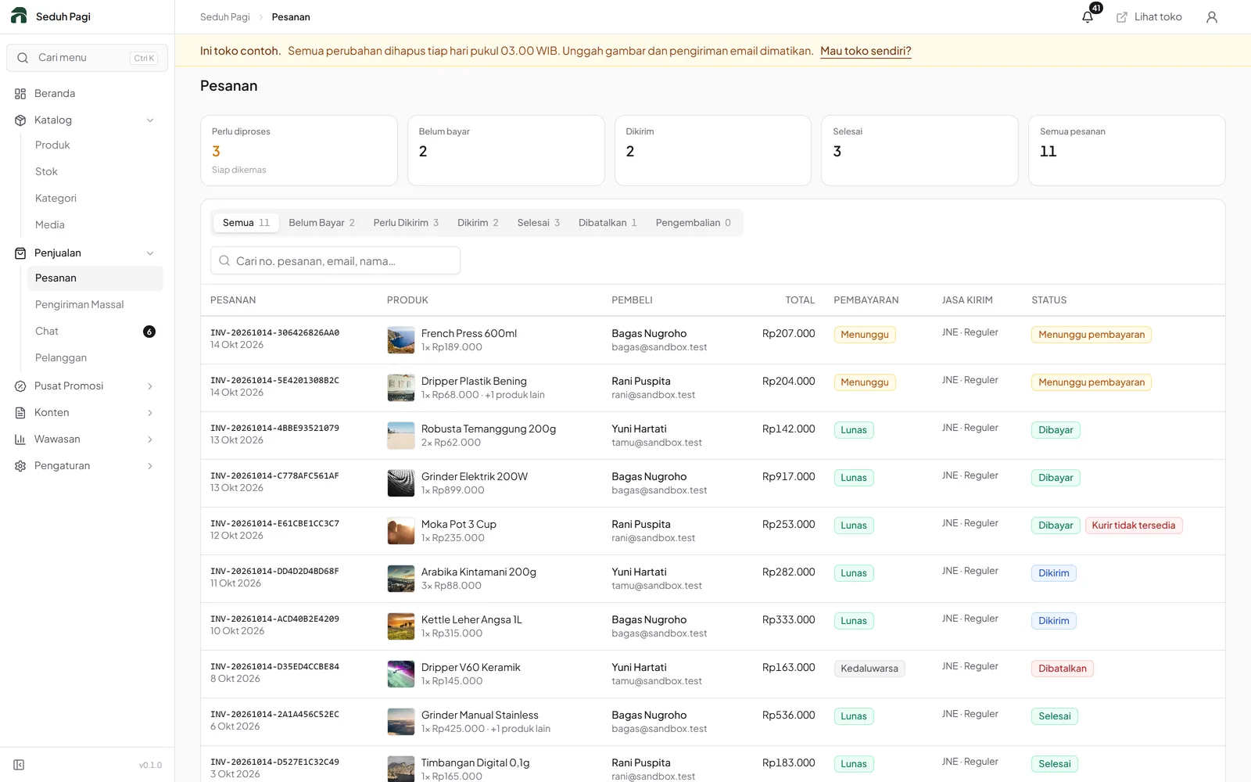Viewport: 1251px width, 782px height.
Task: Click the Grinder Manual Stainless thumbnail
Action: (401, 722)
